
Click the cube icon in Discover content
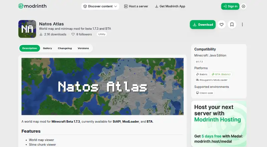85,6
